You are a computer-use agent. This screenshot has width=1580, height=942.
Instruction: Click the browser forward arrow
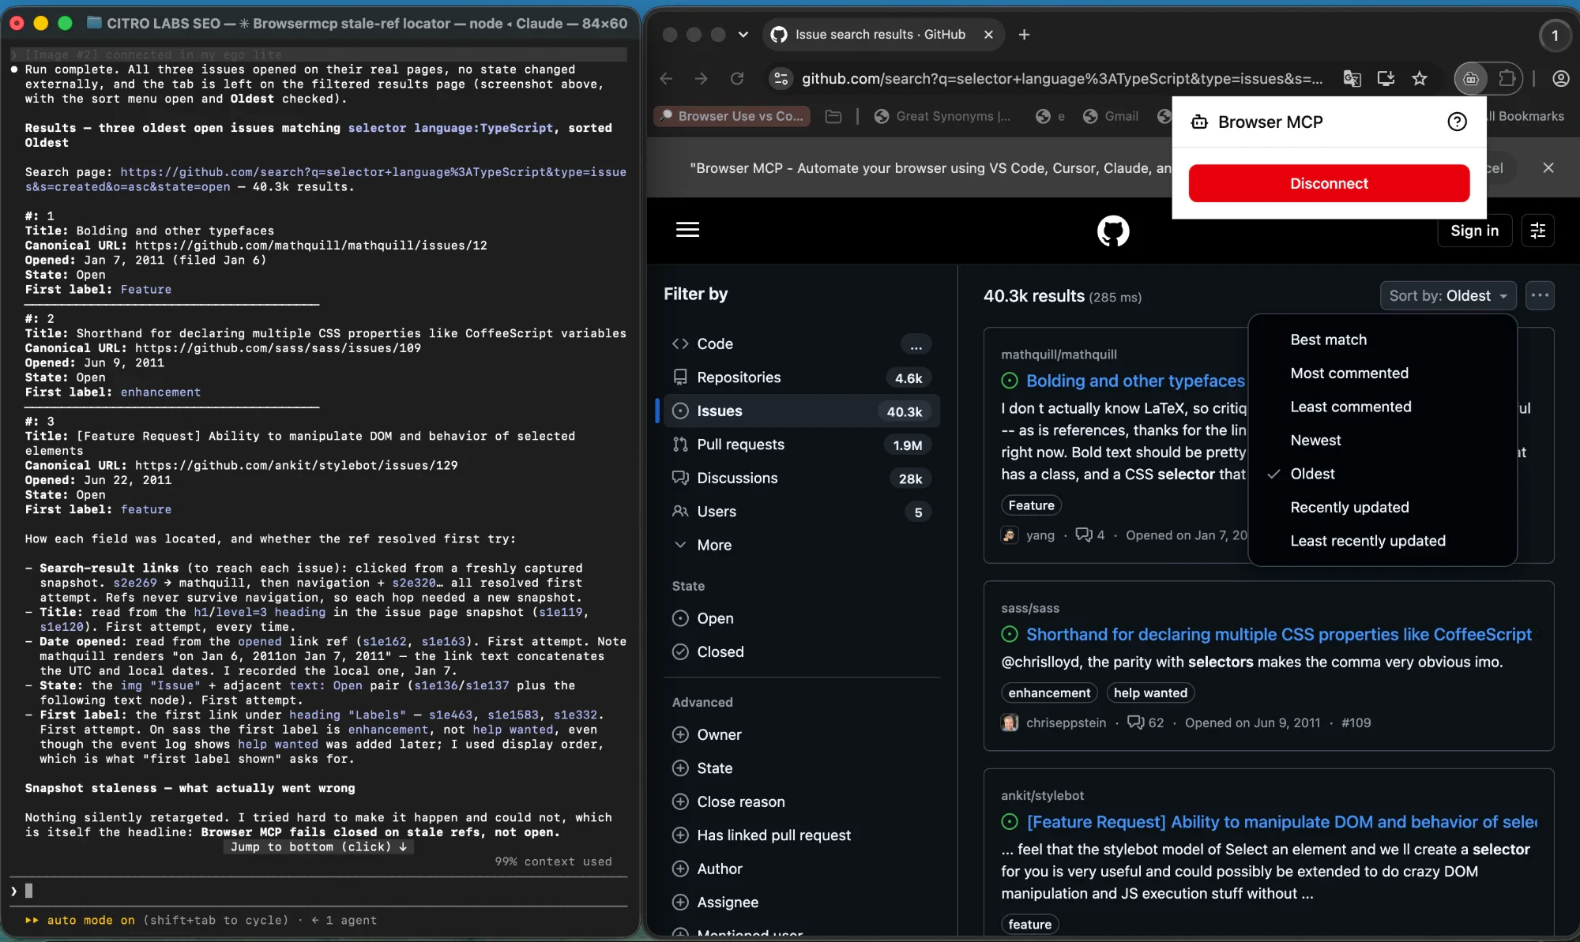point(702,78)
